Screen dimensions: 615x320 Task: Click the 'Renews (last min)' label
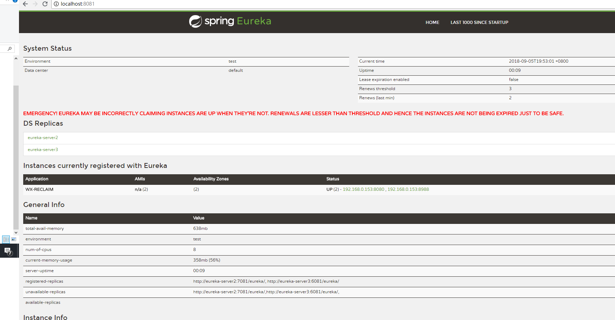(x=377, y=98)
